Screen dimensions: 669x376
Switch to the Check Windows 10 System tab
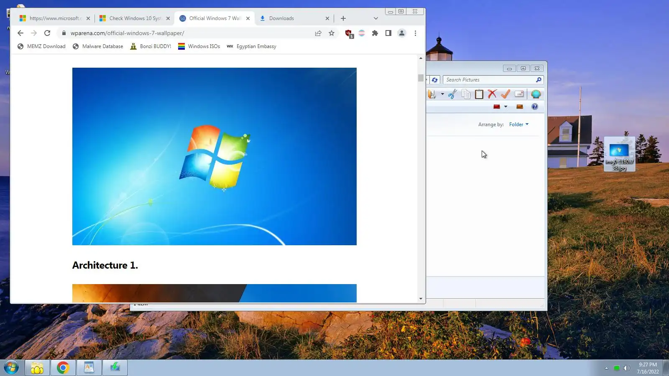pos(135,18)
